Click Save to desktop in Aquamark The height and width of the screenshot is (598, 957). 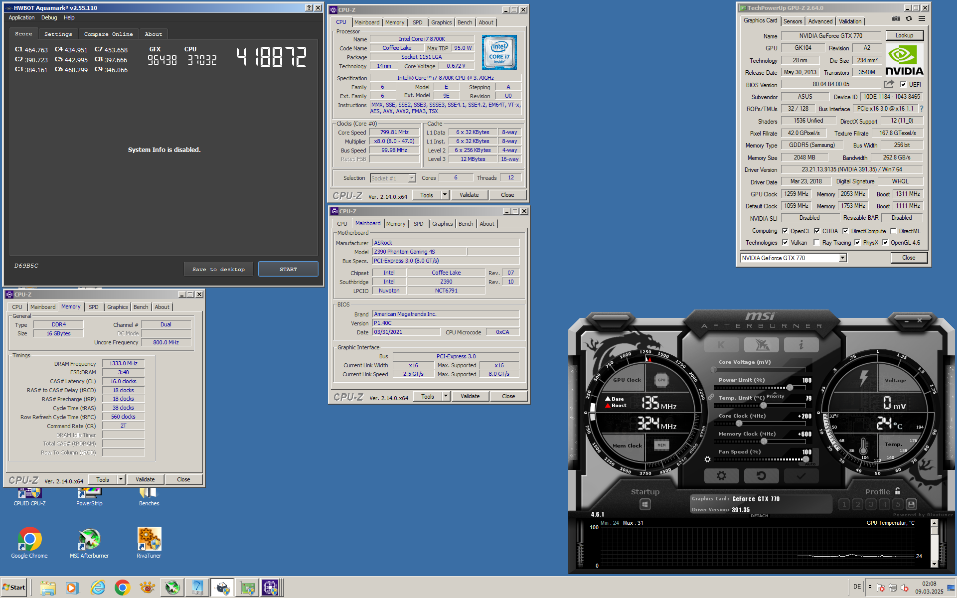pyautogui.click(x=218, y=269)
